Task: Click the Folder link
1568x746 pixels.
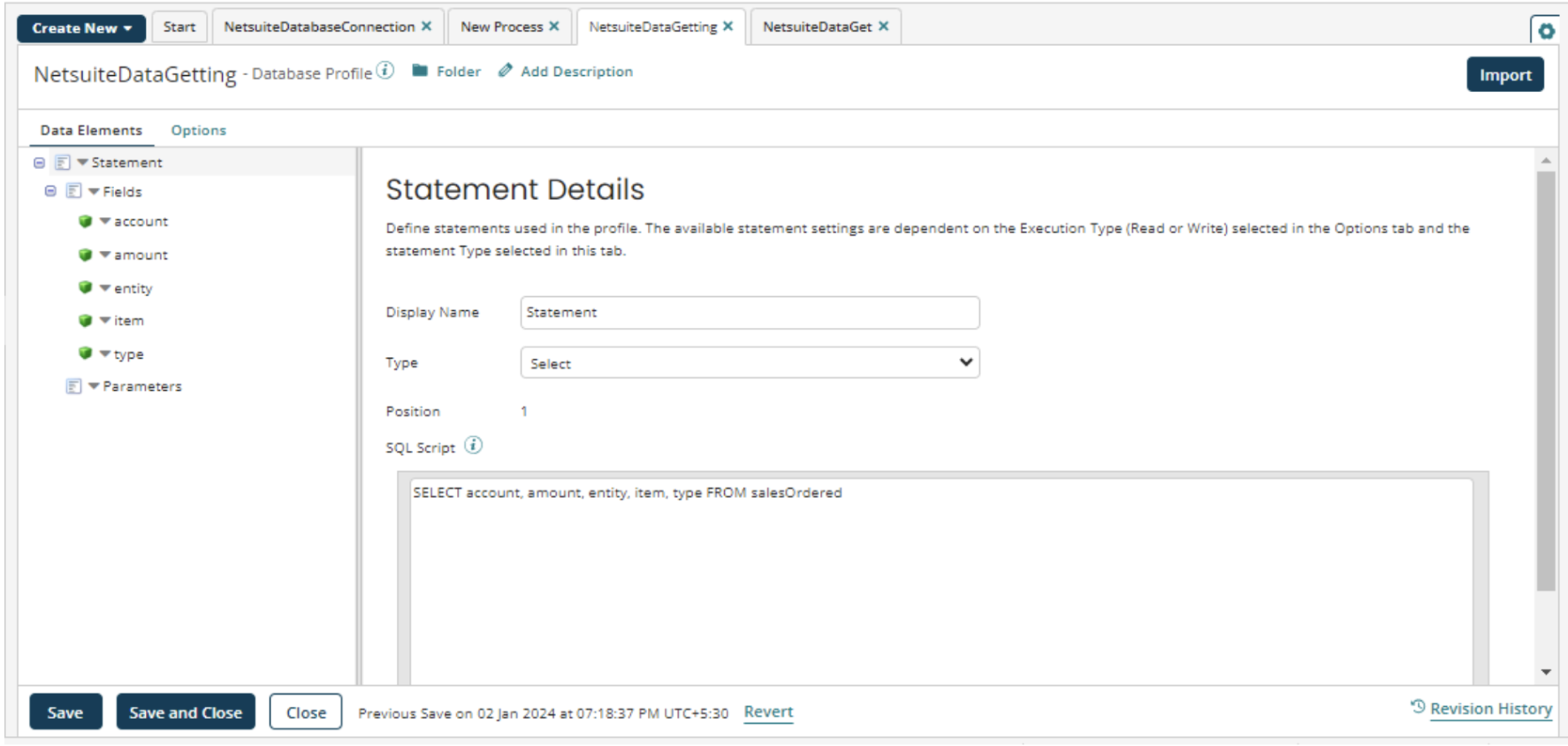Action: (x=459, y=72)
